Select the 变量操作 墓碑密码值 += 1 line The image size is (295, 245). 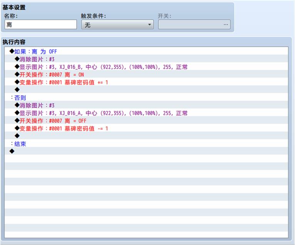tap(146, 82)
